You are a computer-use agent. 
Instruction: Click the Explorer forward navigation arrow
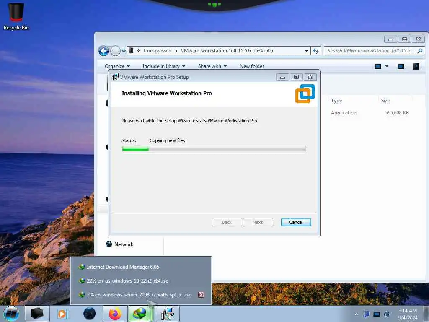pos(116,51)
